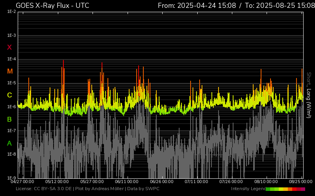This screenshot has width=315, height=196.
Task: Click the 1E-3 y-axis label
Action: pos(11,36)
